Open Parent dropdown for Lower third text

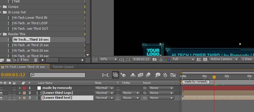pos(161,98)
